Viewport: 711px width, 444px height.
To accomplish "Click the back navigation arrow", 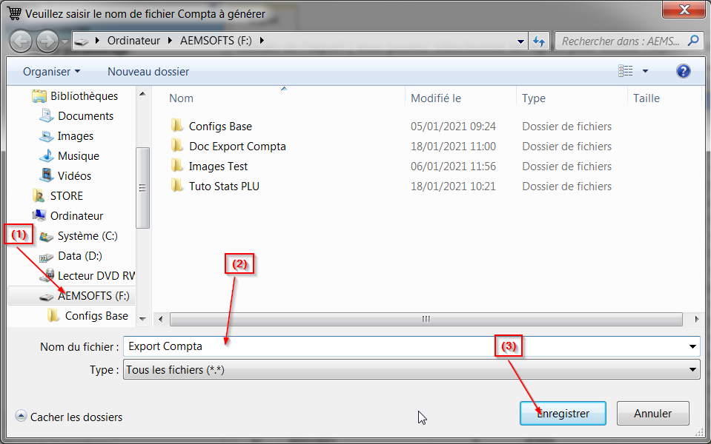I will [x=21, y=41].
